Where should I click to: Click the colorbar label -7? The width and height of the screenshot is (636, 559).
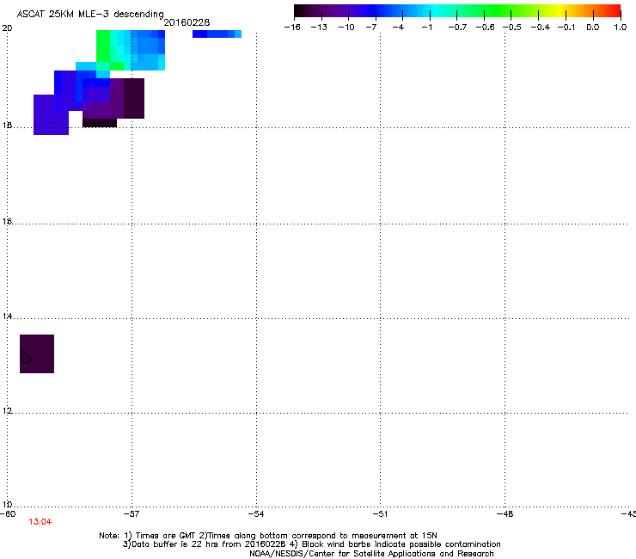371,28
